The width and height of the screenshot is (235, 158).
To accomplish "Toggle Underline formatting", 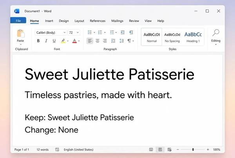I will click(54, 41).
